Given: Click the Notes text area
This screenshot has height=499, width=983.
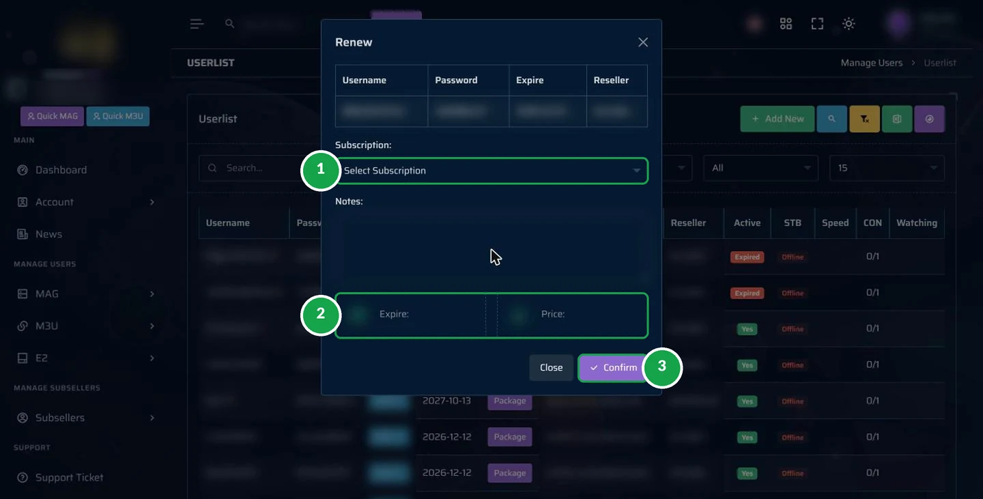Looking at the screenshot, I should point(491,246).
